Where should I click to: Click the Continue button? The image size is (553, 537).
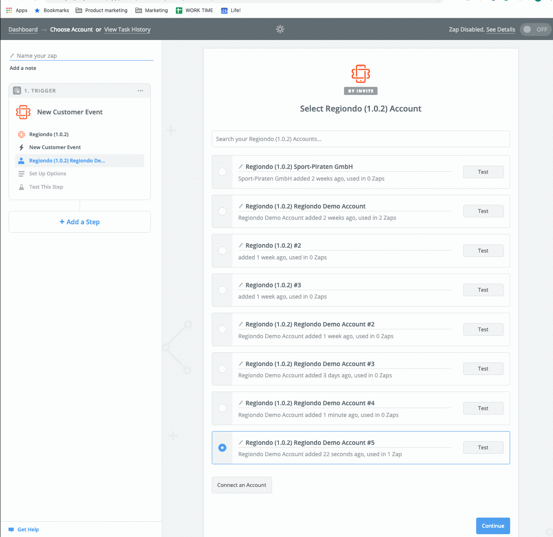[493, 526]
